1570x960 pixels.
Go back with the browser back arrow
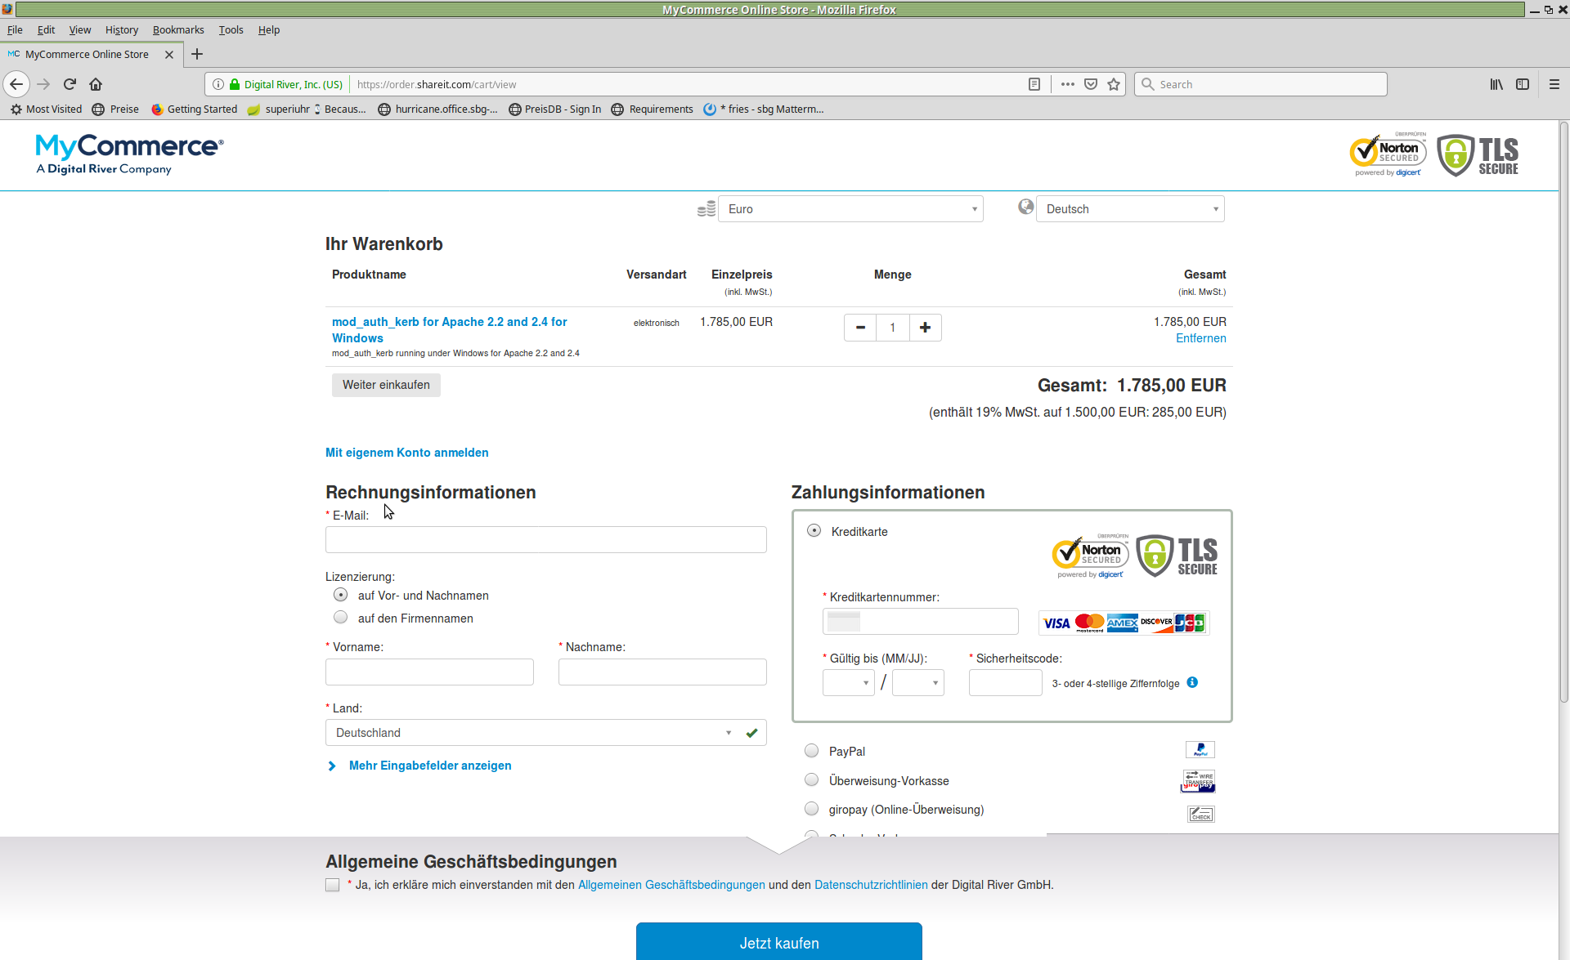[16, 84]
